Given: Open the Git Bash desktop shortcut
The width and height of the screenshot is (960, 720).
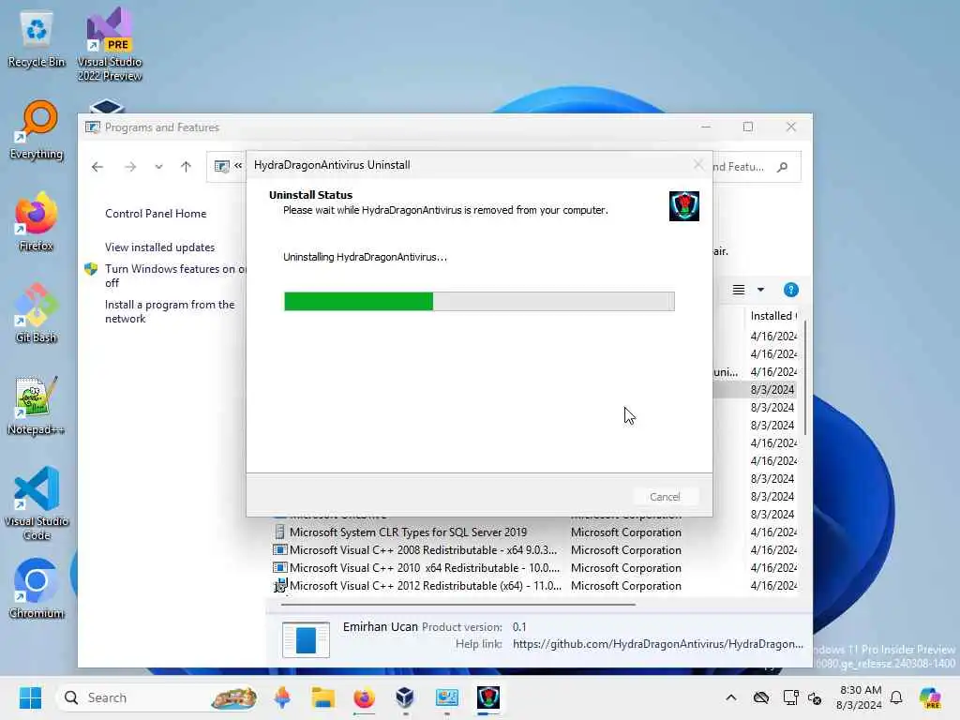Looking at the screenshot, I should (x=37, y=314).
